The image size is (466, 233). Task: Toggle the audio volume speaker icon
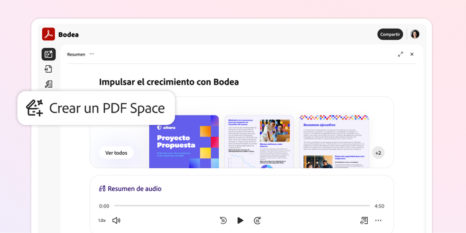click(116, 221)
